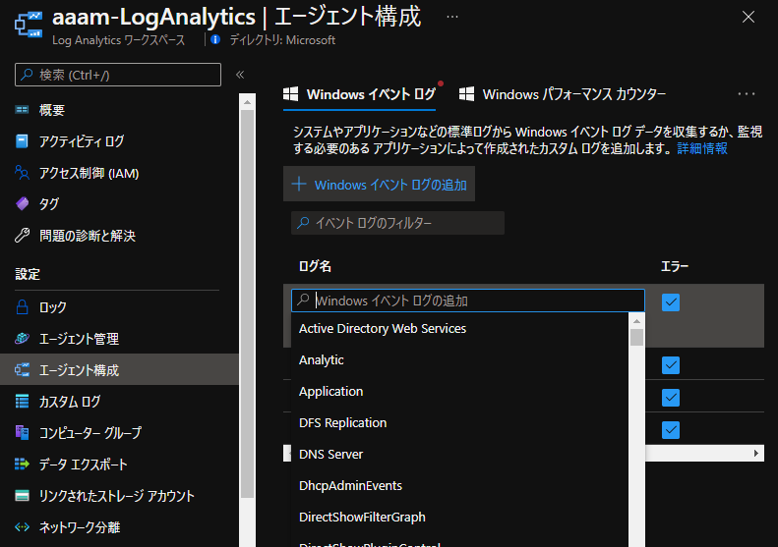
Task: Click the ロック padlock icon
Action: (22, 307)
